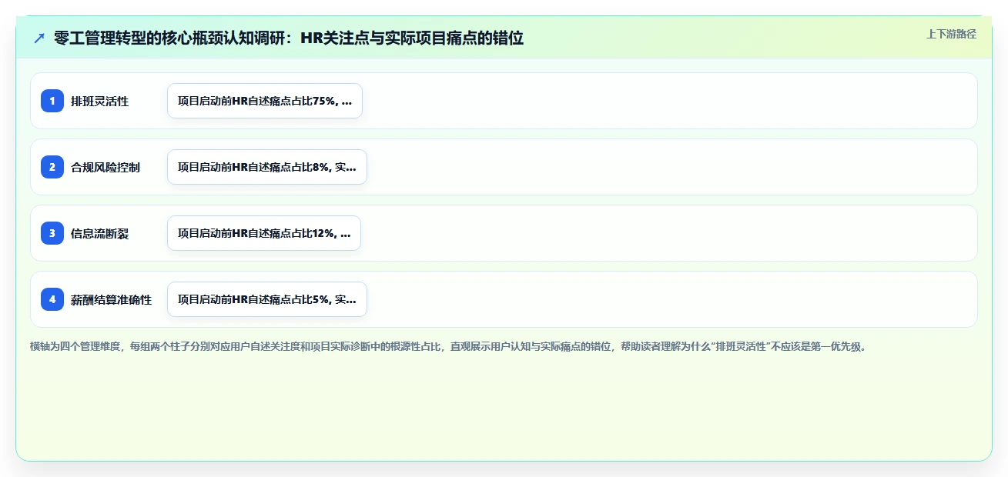
Task: Click the 合规风险控制 step label
Action: (x=105, y=167)
